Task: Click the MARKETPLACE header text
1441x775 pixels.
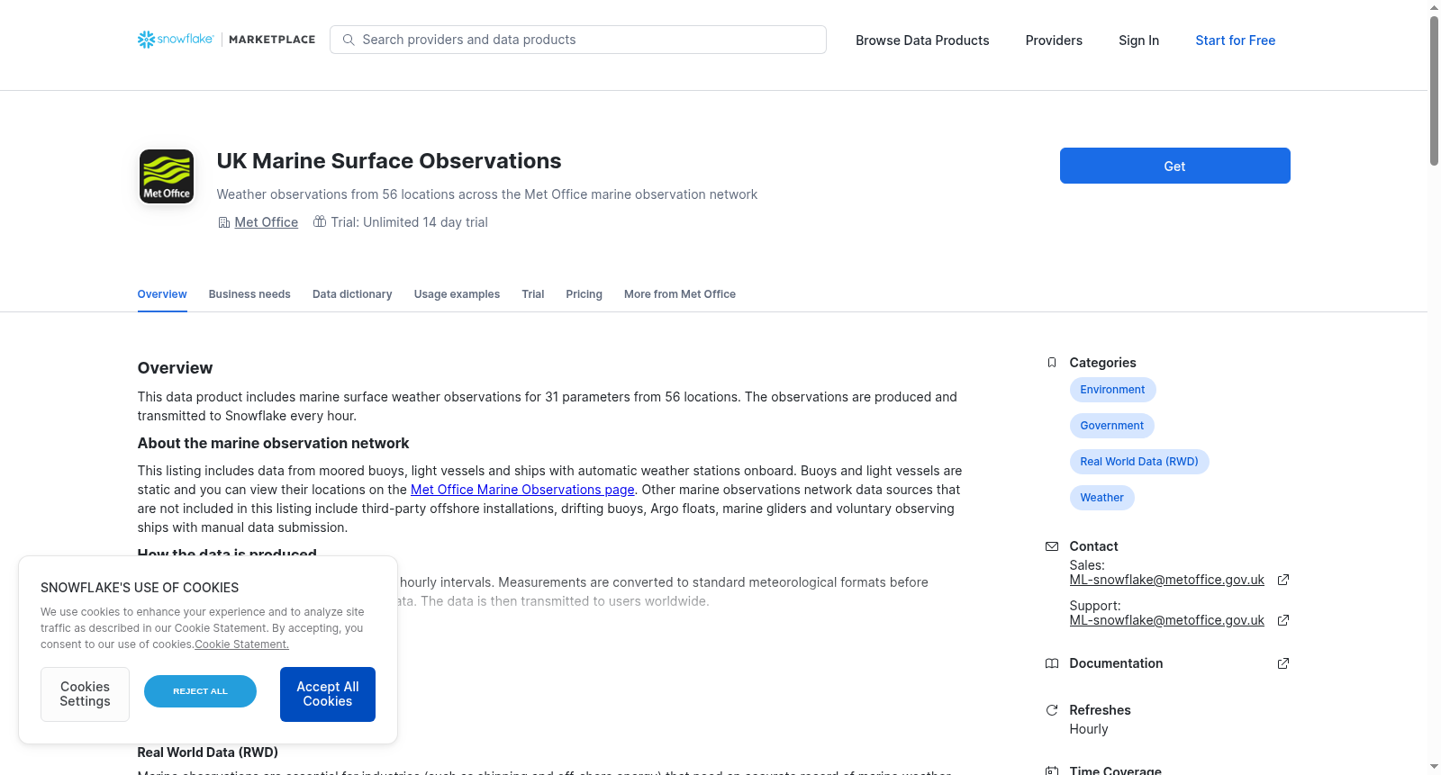Action: pos(272,40)
